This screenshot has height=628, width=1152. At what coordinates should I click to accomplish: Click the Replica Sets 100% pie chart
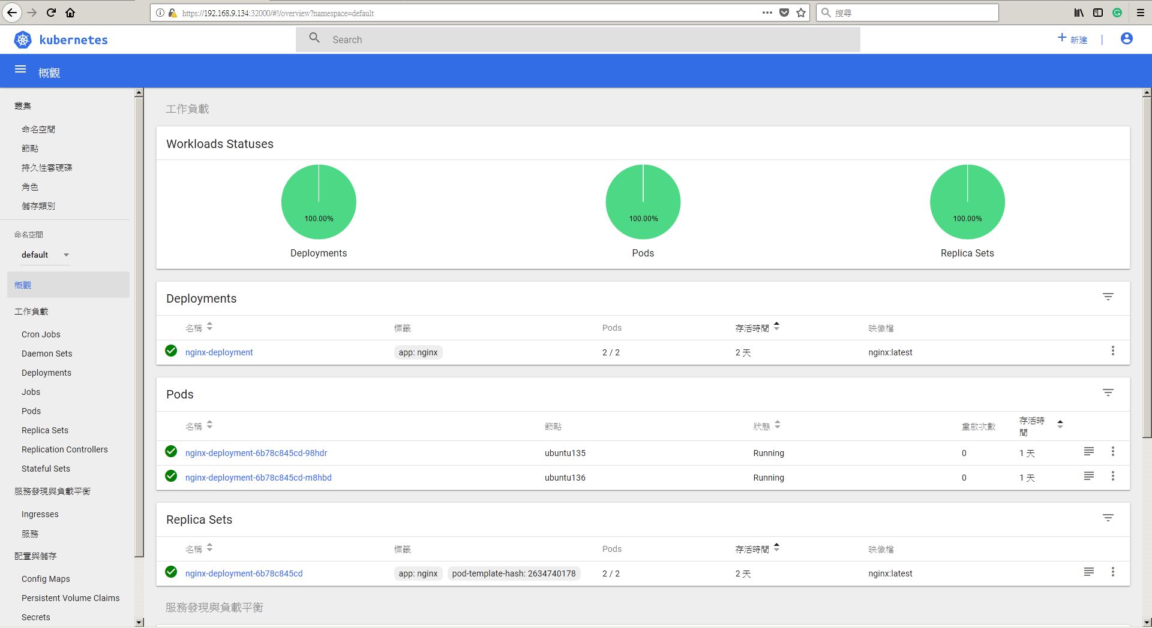[x=967, y=202]
